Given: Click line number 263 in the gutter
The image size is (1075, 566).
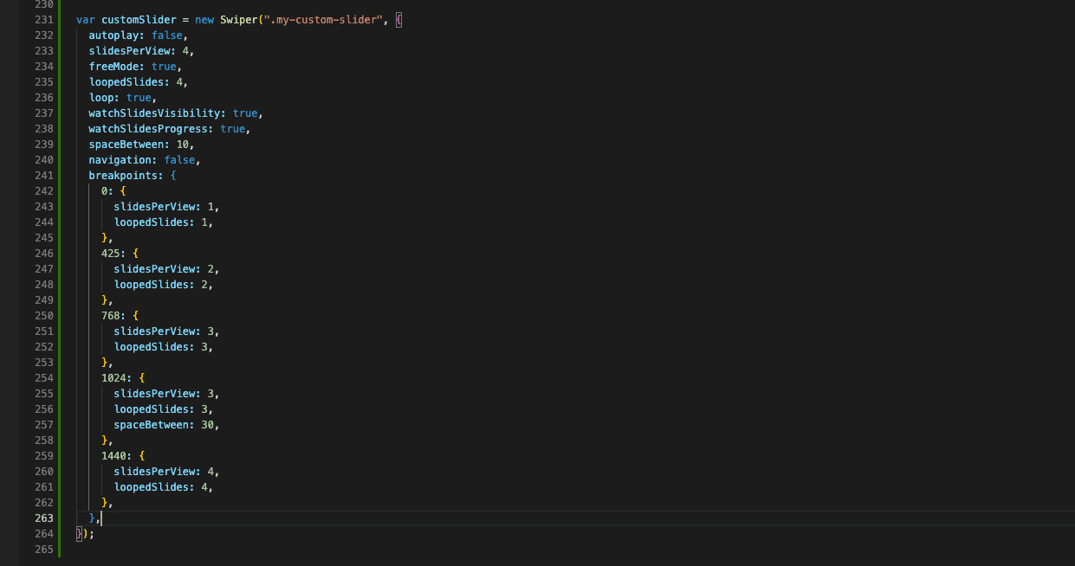Looking at the screenshot, I should click(x=44, y=518).
